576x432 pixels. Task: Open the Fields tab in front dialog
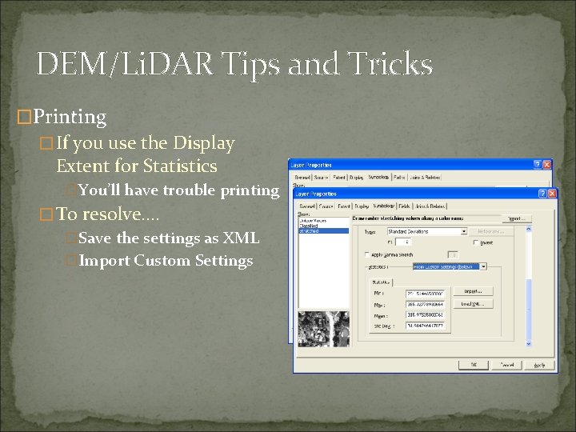pyautogui.click(x=404, y=206)
